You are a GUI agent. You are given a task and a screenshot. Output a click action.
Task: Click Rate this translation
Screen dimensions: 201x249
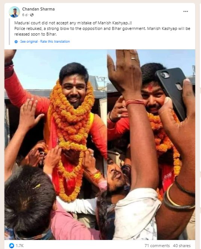(55, 42)
